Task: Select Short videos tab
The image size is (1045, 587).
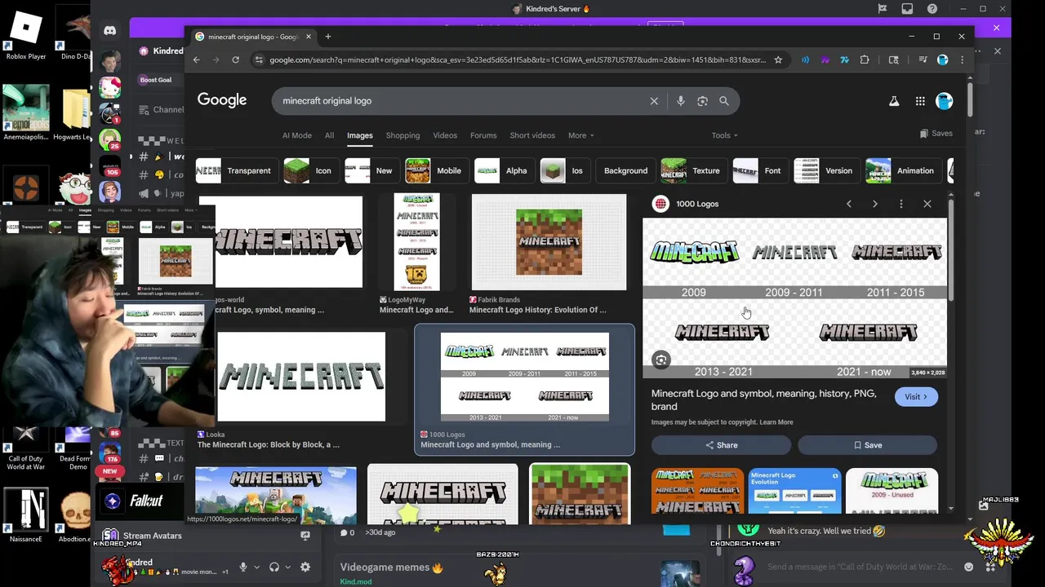Action: (532, 135)
